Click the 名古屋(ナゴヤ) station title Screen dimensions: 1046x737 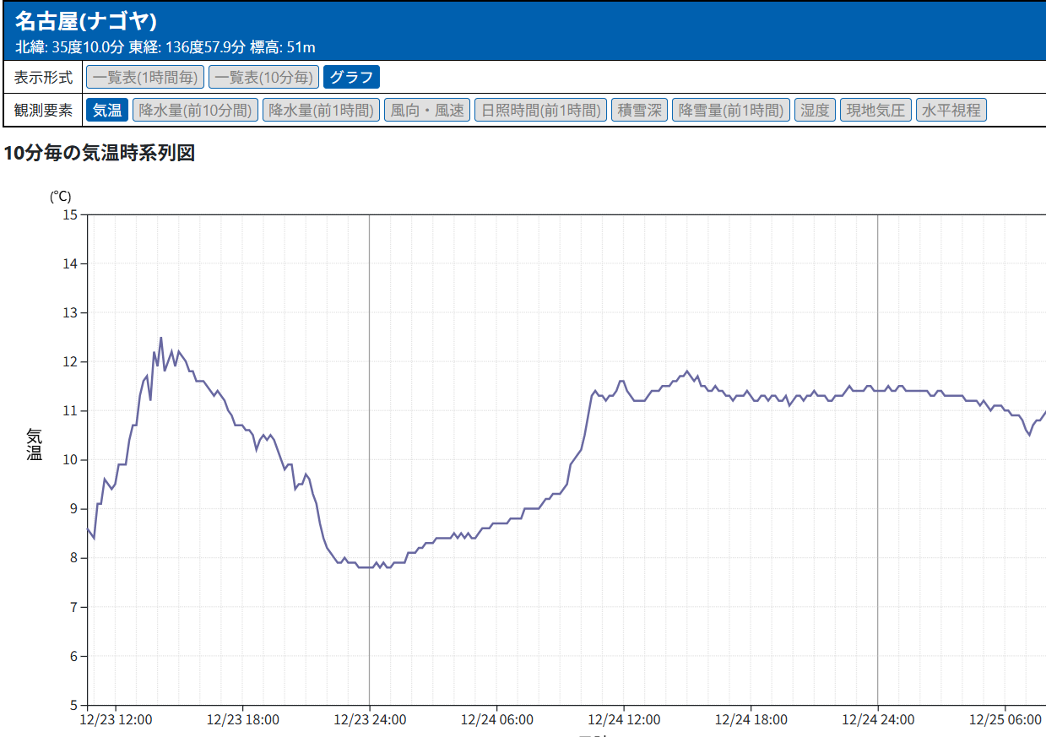(x=86, y=22)
